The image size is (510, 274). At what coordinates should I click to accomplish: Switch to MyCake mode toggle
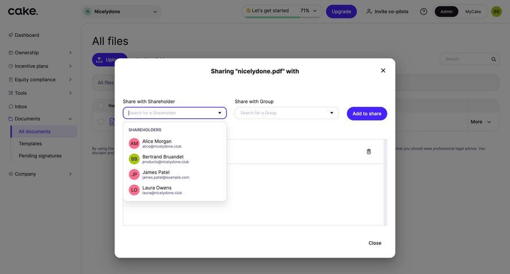click(473, 11)
